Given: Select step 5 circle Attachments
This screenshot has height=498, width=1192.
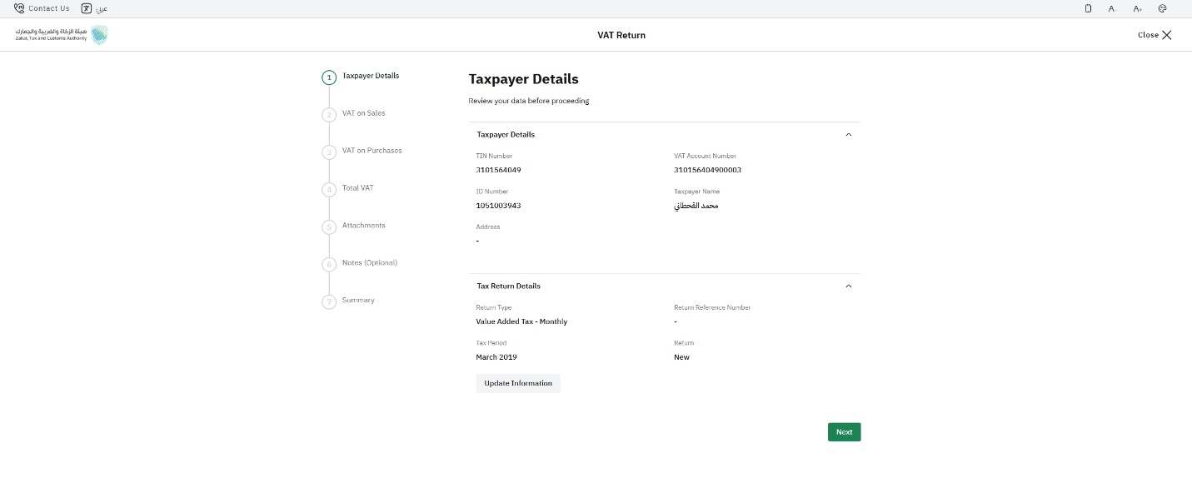Looking at the screenshot, I should click(x=329, y=227).
